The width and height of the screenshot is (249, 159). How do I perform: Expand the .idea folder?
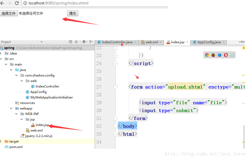tap(1, 53)
